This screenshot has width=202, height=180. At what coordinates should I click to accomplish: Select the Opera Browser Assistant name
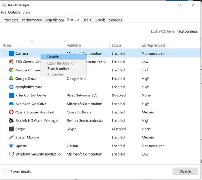[35, 112]
